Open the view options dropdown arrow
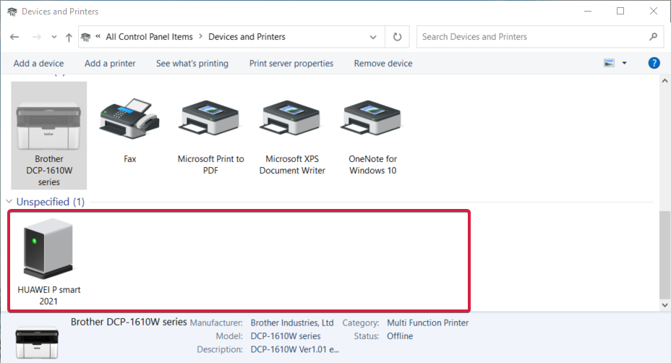 pos(624,63)
